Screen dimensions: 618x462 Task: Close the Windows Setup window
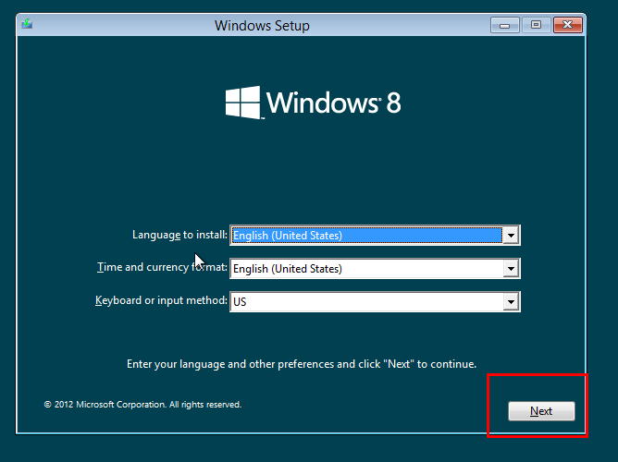click(567, 25)
